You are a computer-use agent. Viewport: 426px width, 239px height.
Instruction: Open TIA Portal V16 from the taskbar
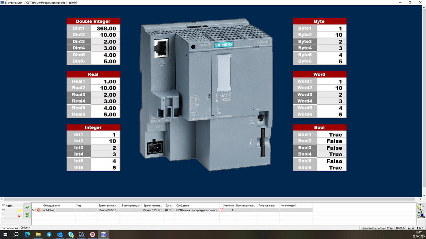(82, 235)
